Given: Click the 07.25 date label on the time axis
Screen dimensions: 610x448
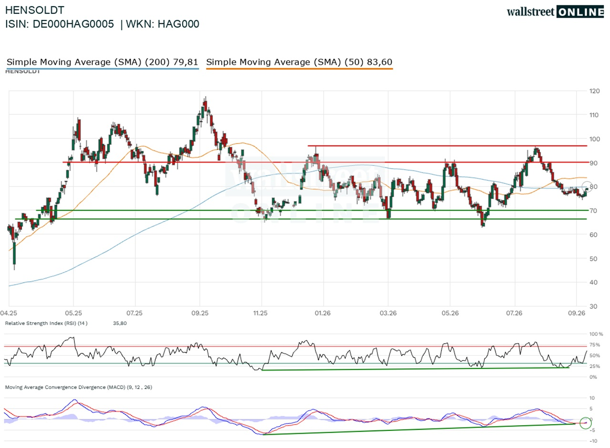Looking at the screenshot, I should tap(135, 313).
